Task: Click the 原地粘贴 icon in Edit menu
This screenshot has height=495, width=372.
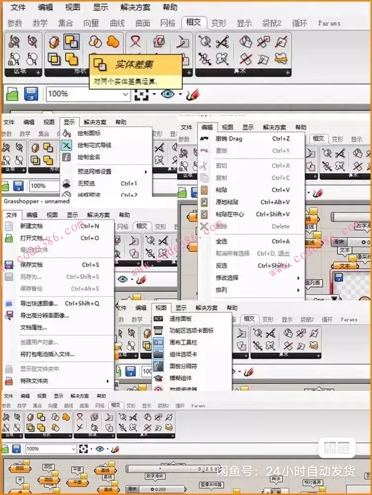Action: coord(204,202)
